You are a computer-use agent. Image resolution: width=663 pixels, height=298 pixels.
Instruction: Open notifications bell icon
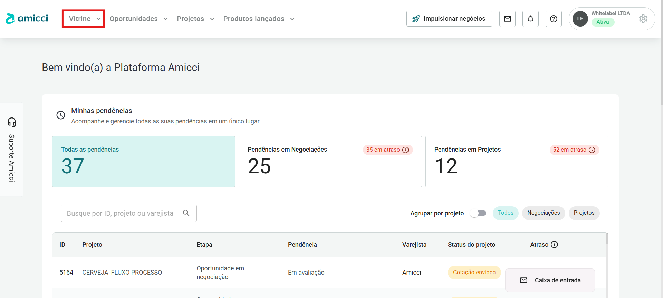click(530, 19)
